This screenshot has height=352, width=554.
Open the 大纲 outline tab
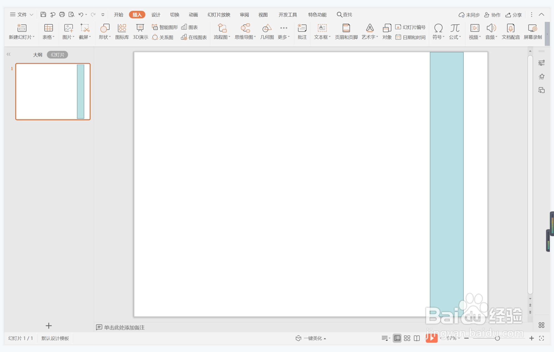(38, 55)
